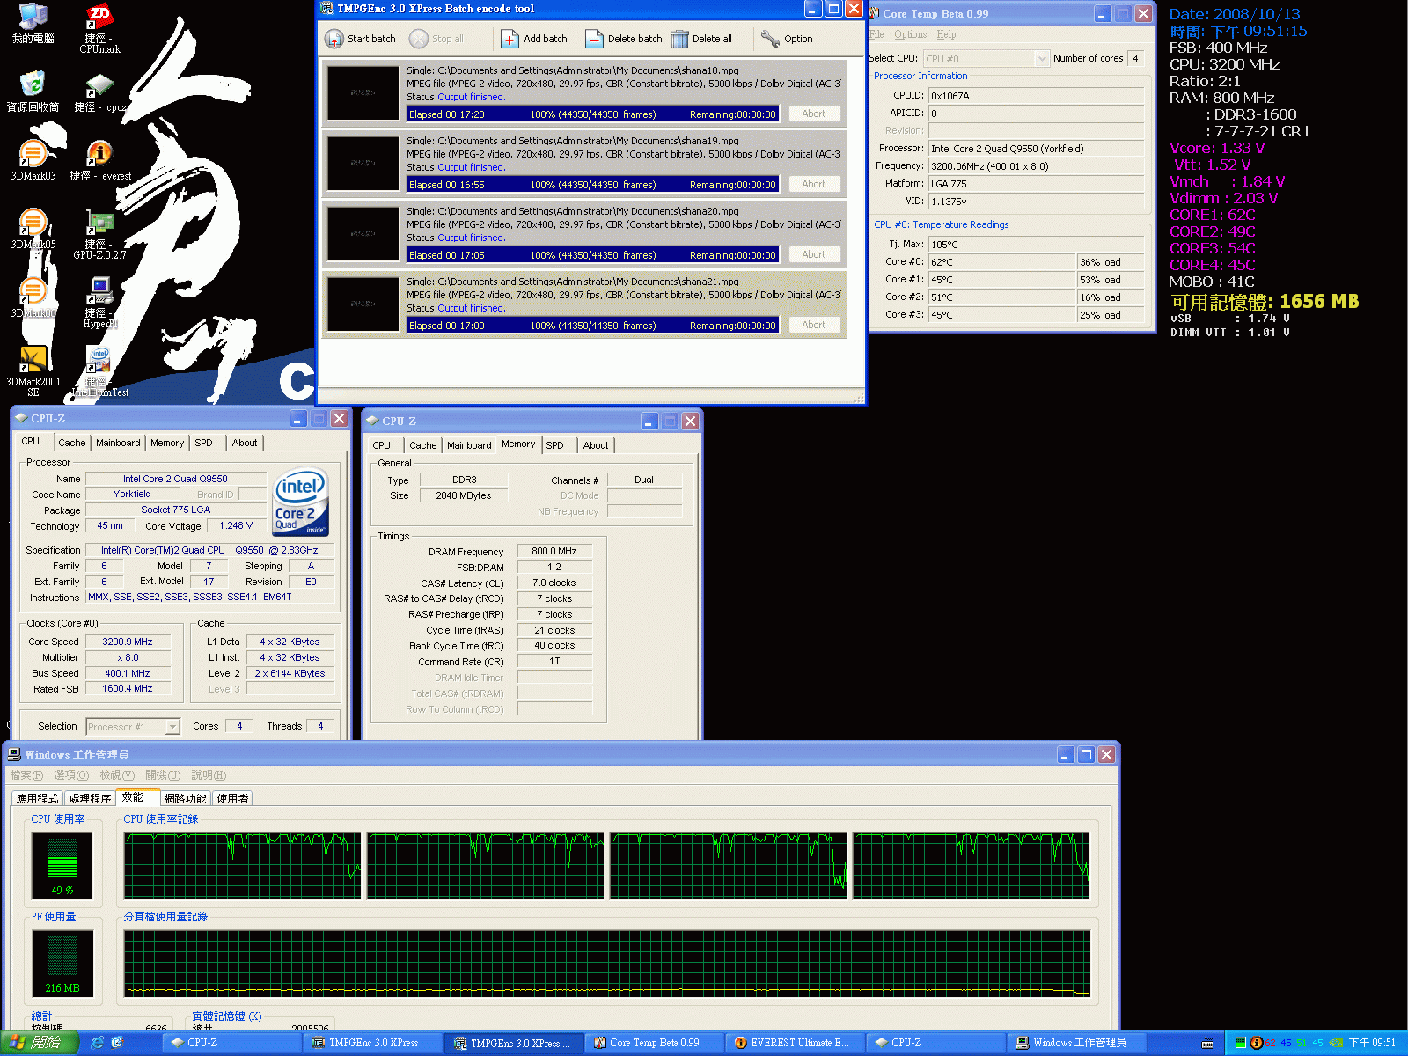Click Start batch in TMPGEnc toolbar

pos(361,39)
